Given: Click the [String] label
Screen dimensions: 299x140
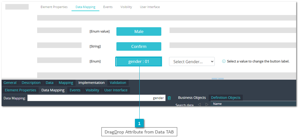Looking at the screenshot, I should 95,46.
